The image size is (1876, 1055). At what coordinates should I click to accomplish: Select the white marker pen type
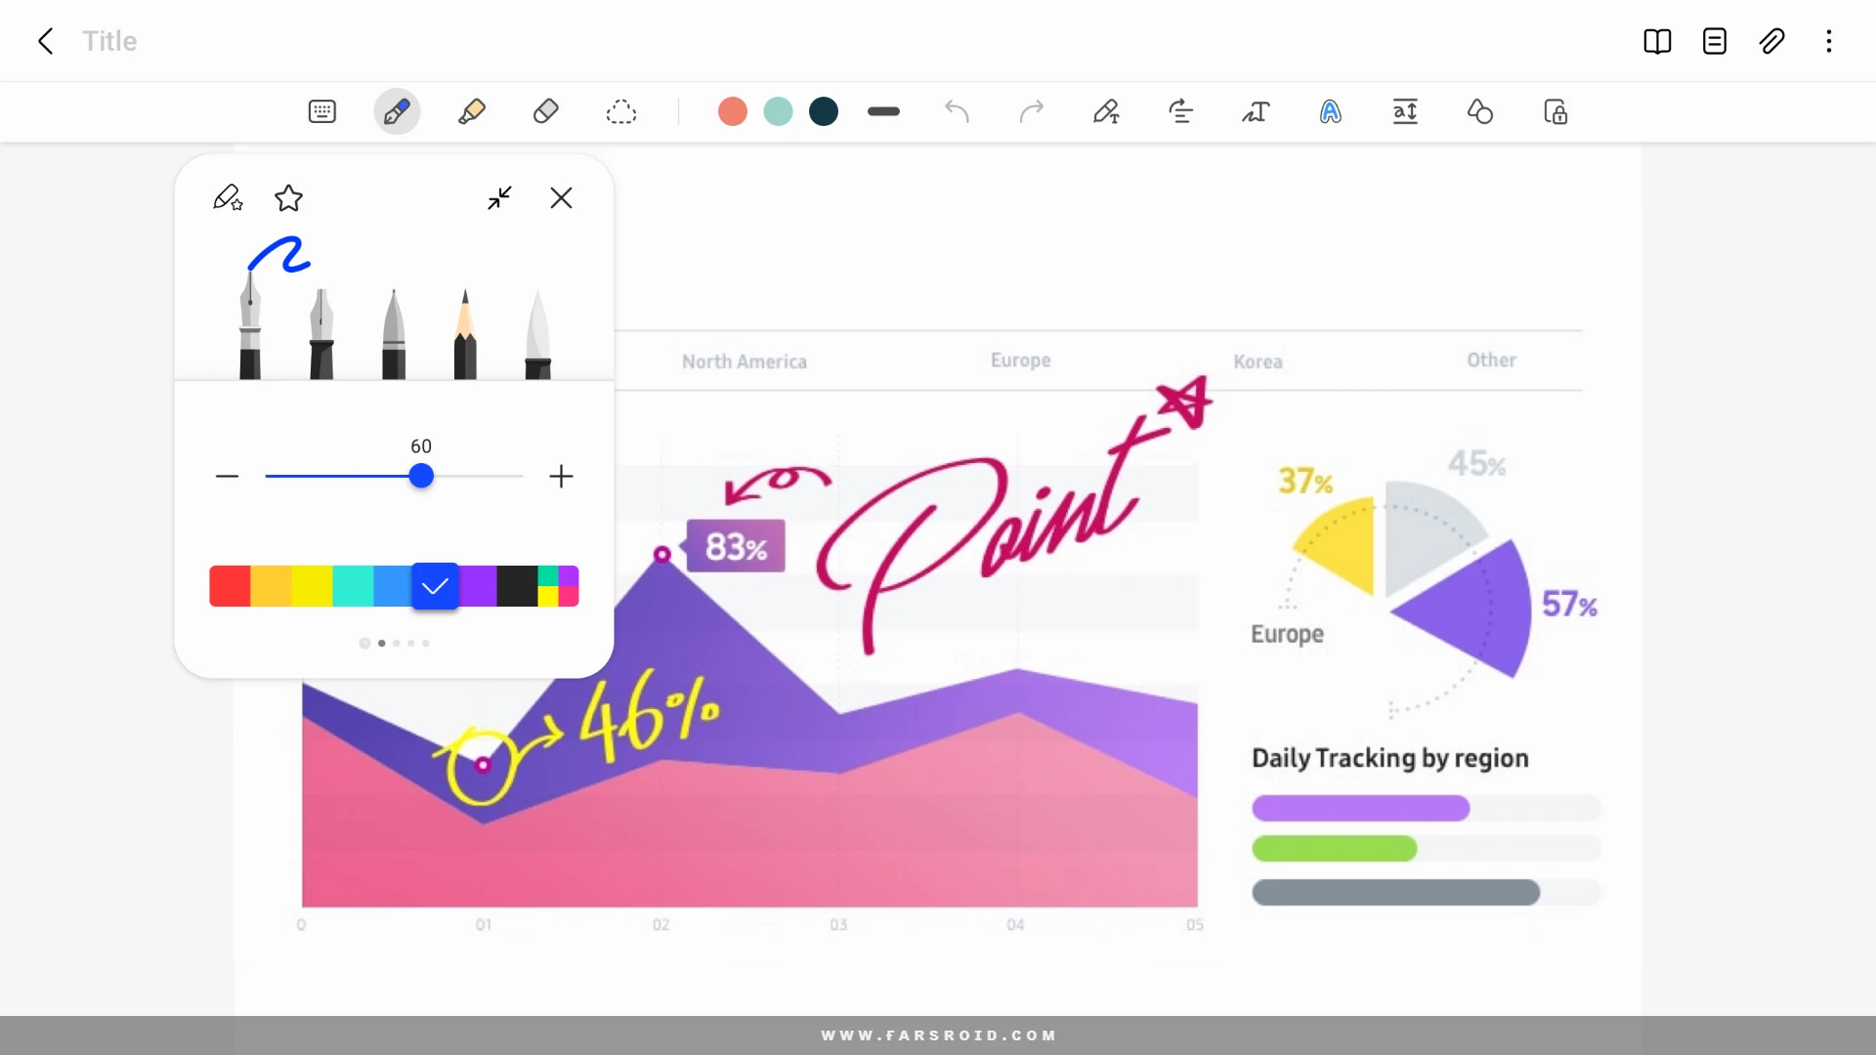[x=537, y=333]
